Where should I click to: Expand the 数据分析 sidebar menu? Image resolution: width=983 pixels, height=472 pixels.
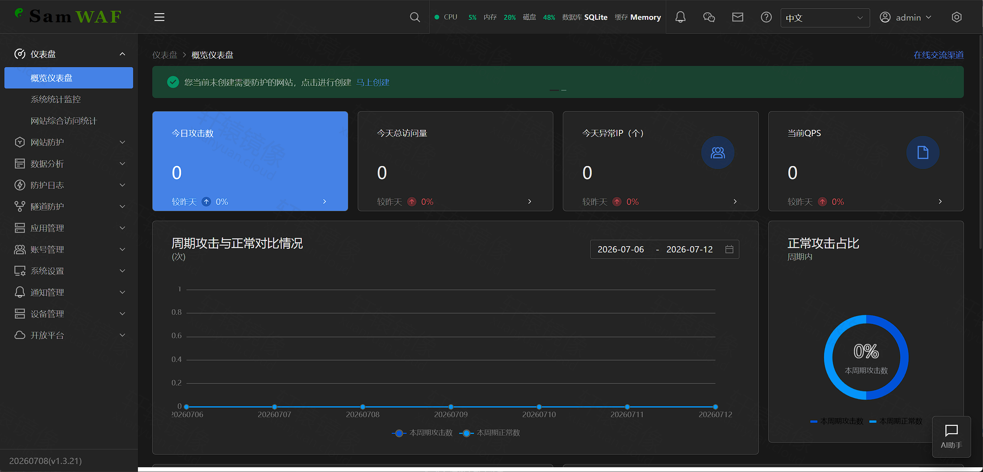pos(69,164)
